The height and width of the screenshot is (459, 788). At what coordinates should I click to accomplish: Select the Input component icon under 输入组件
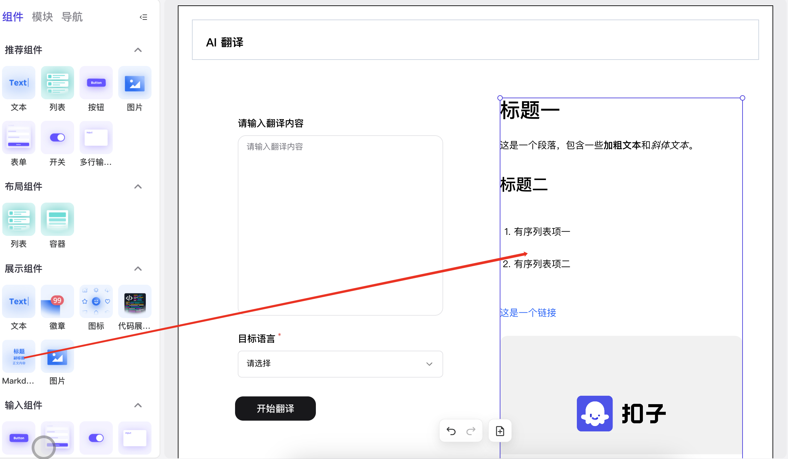click(135, 438)
